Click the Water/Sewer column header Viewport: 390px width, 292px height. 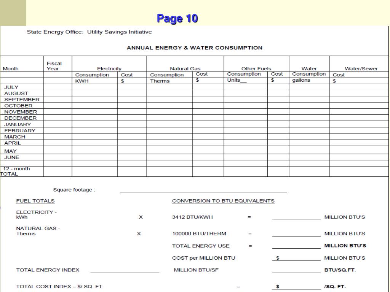pyautogui.click(x=361, y=68)
